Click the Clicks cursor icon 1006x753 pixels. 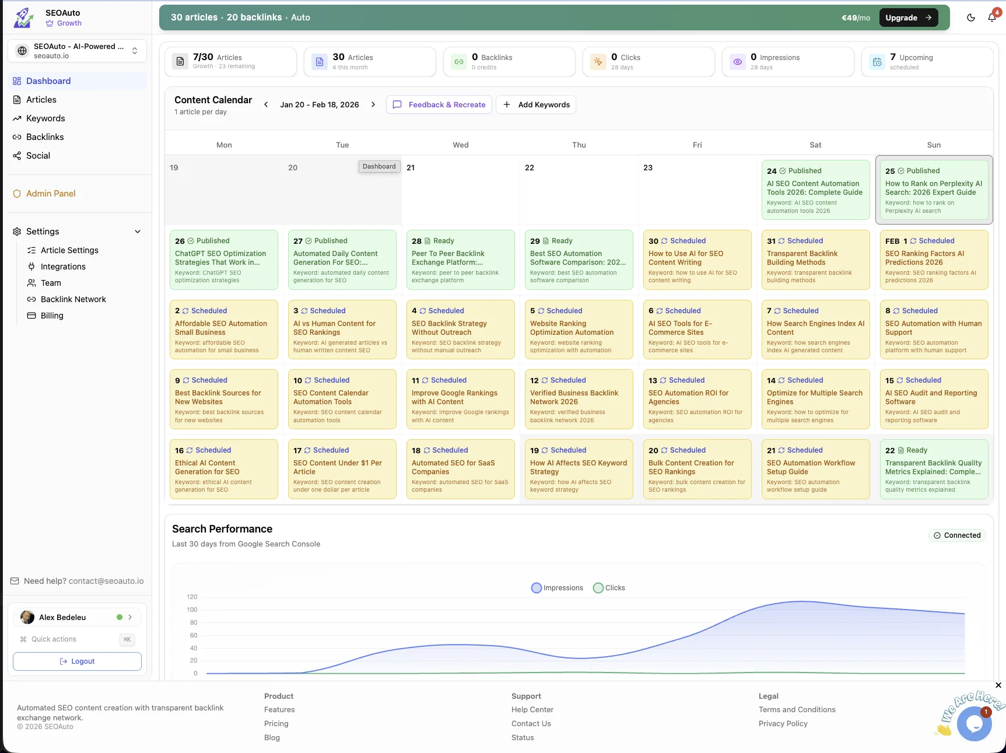click(598, 62)
